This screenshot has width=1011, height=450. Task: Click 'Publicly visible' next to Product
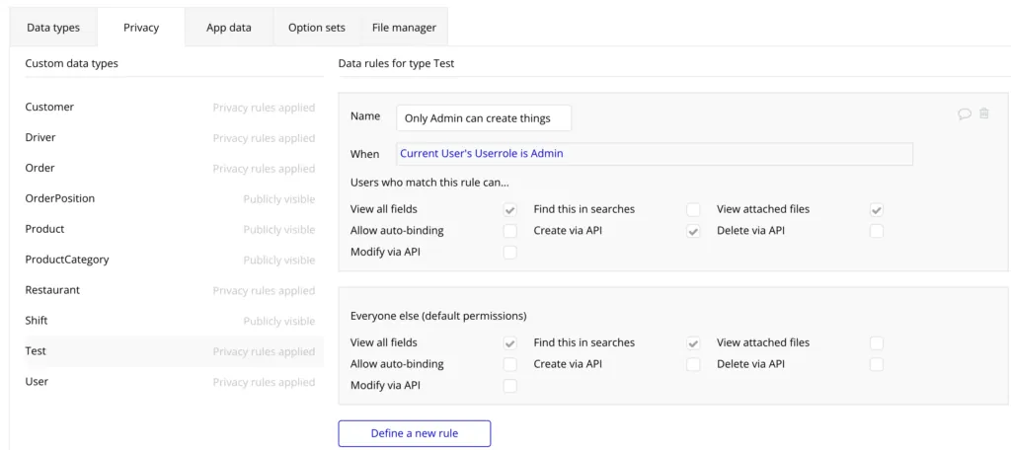[279, 230]
